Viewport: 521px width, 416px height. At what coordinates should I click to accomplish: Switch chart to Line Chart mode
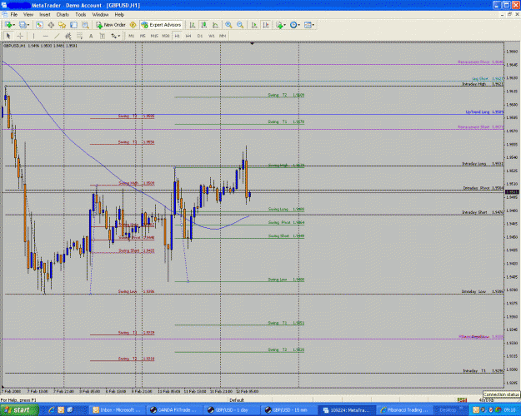pyautogui.click(x=215, y=25)
